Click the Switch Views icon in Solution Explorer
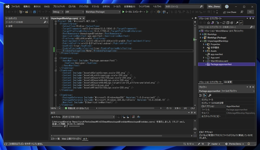 pyautogui.click(x=212, y=23)
